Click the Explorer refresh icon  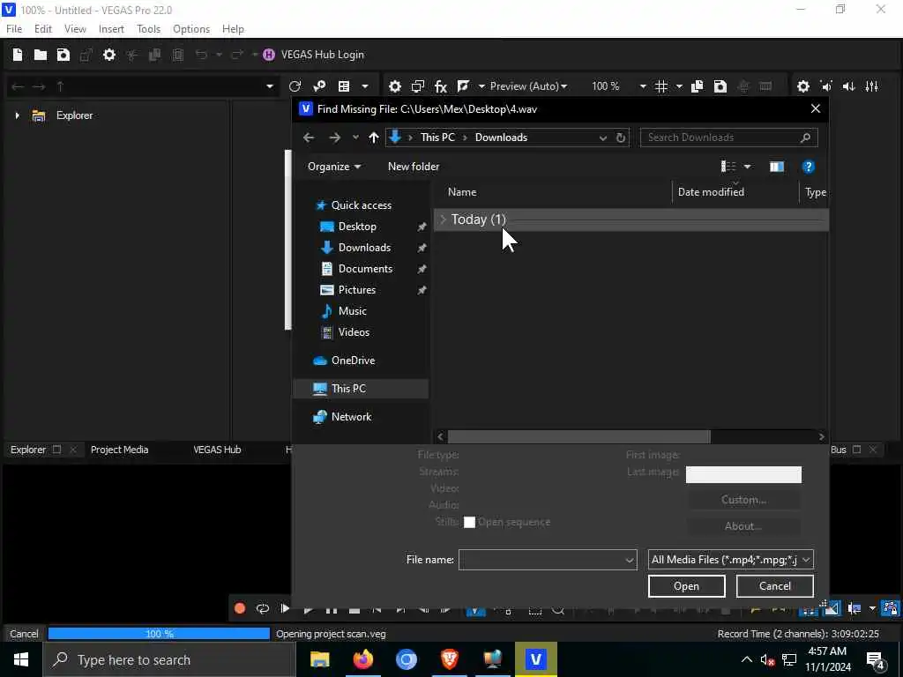pyautogui.click(x=295, y=86)
